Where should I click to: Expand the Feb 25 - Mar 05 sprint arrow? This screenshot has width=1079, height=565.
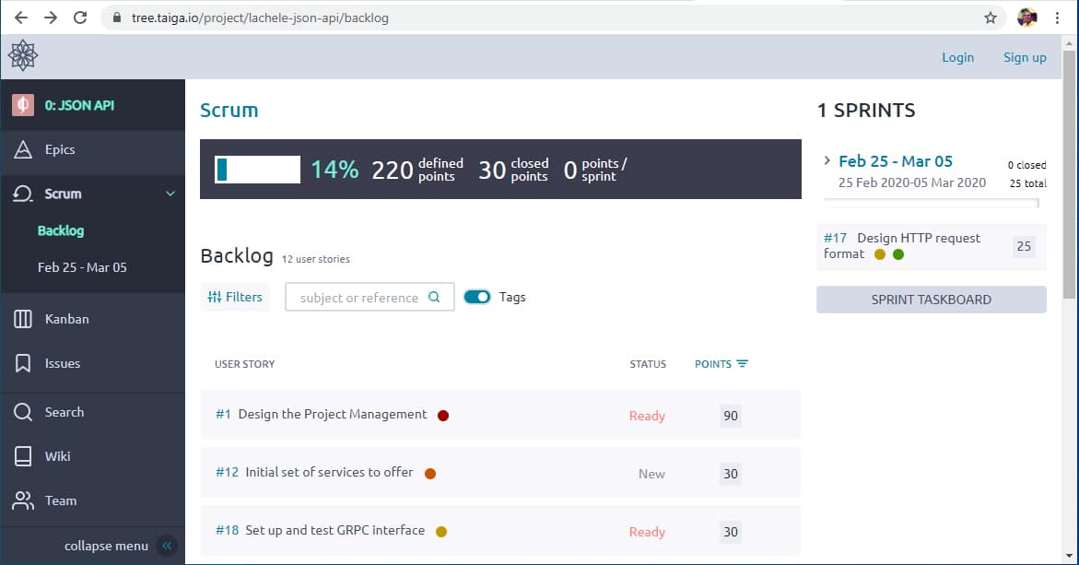coord(827,160)
